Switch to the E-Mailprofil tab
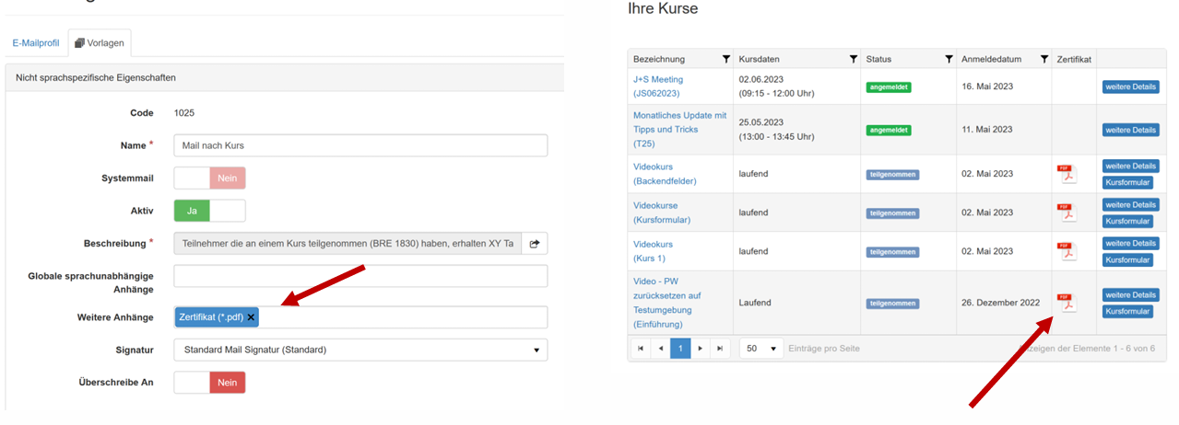Screen dimensions: 1179x425 coord(35,43)
